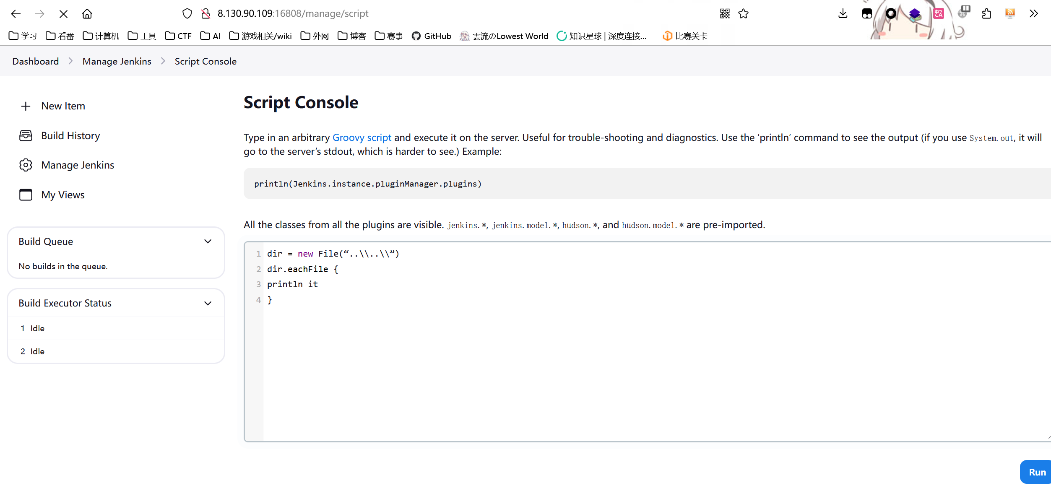The width and height of the screenshot is (1051, 491).
Task: Open New Item in sidebar
Action: tap(63, 106)
